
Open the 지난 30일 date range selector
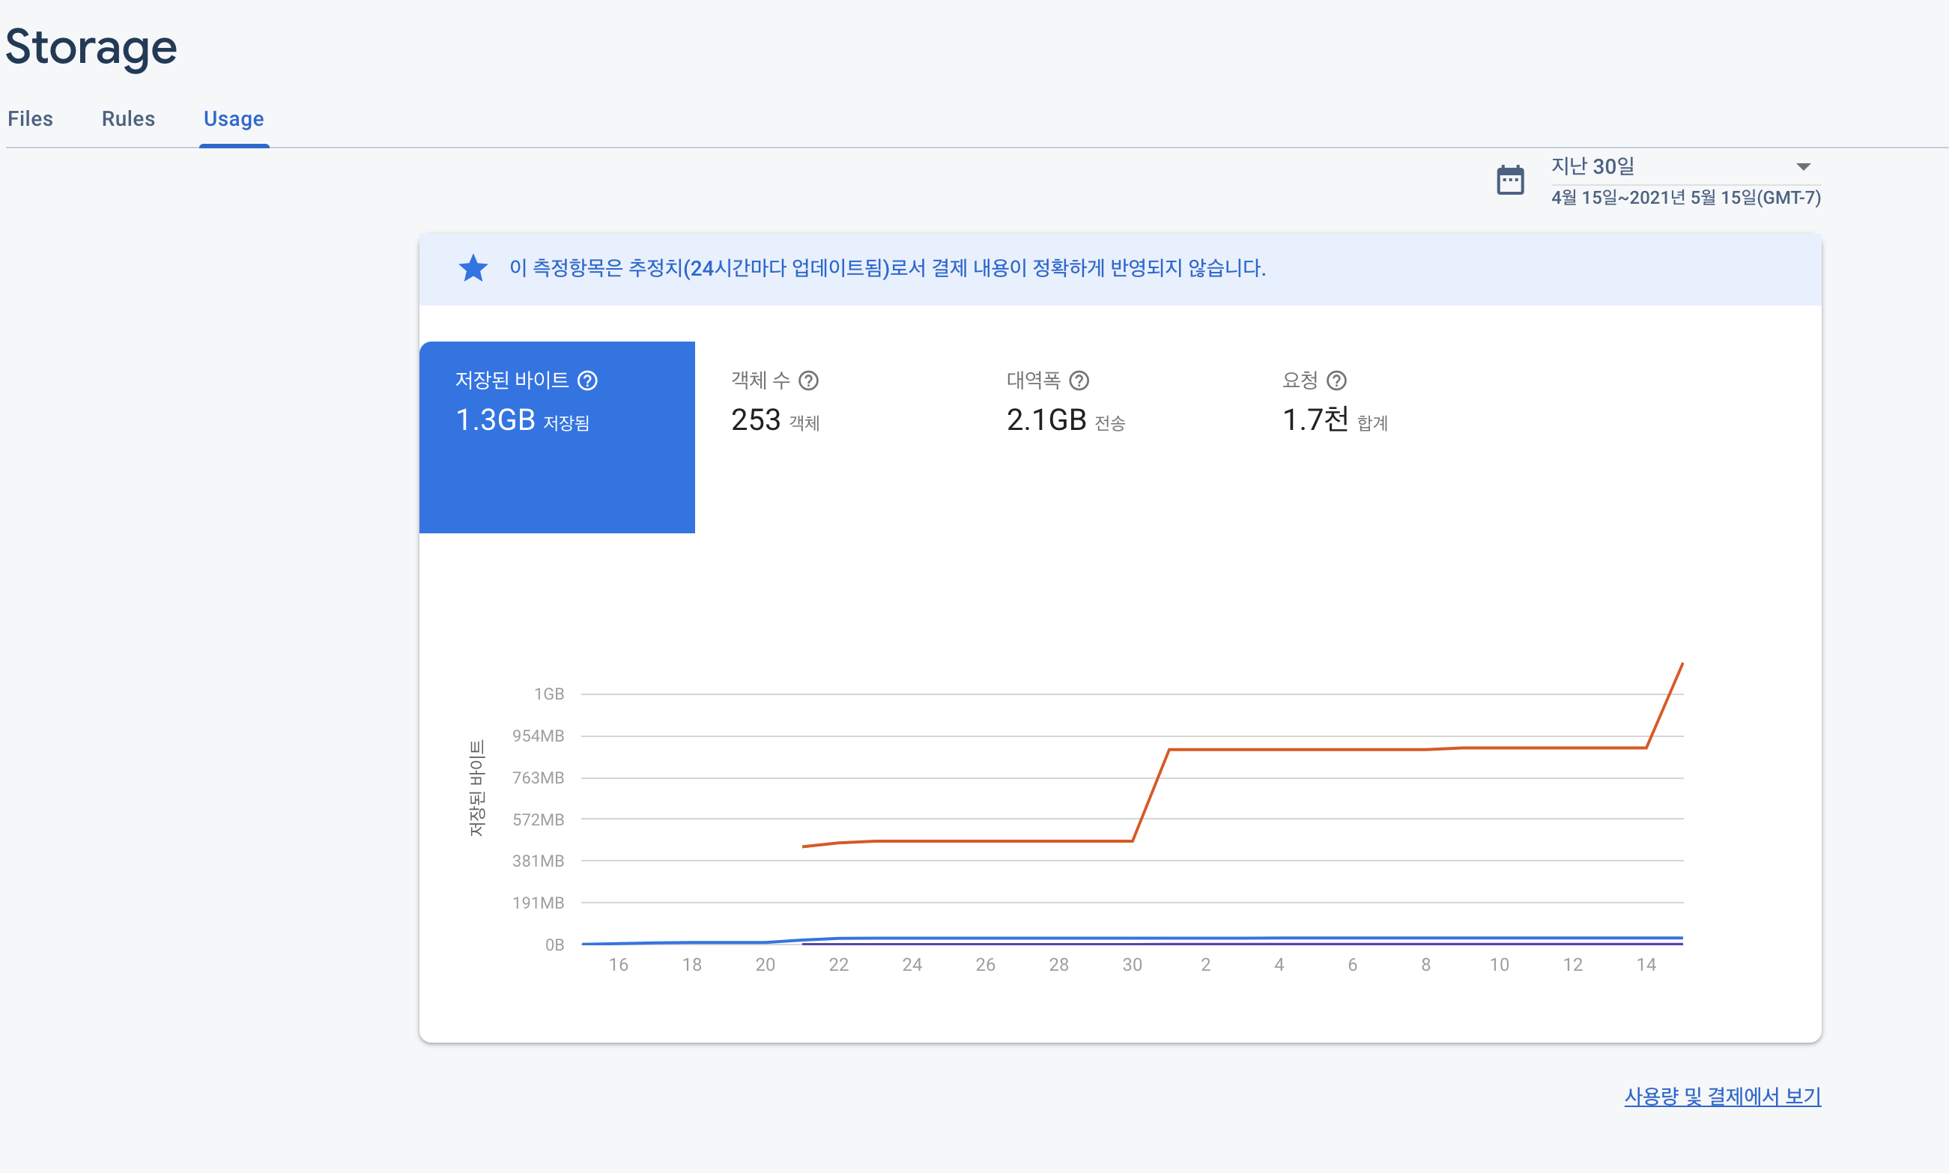coord(1592,167)
